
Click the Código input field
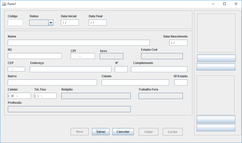click(15, 23)
